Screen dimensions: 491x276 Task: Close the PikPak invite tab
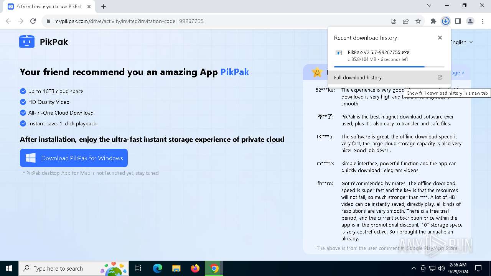pyautogui.click(x=89, y=7)
